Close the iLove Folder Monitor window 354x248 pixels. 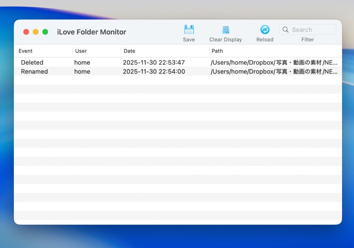[x=26, y=32]
